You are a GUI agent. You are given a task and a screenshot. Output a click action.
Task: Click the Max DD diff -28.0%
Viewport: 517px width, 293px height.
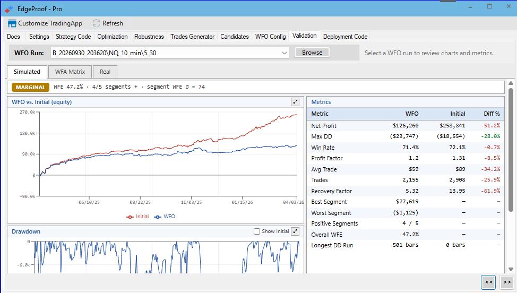pyautogui.click(x=490, y=136)
